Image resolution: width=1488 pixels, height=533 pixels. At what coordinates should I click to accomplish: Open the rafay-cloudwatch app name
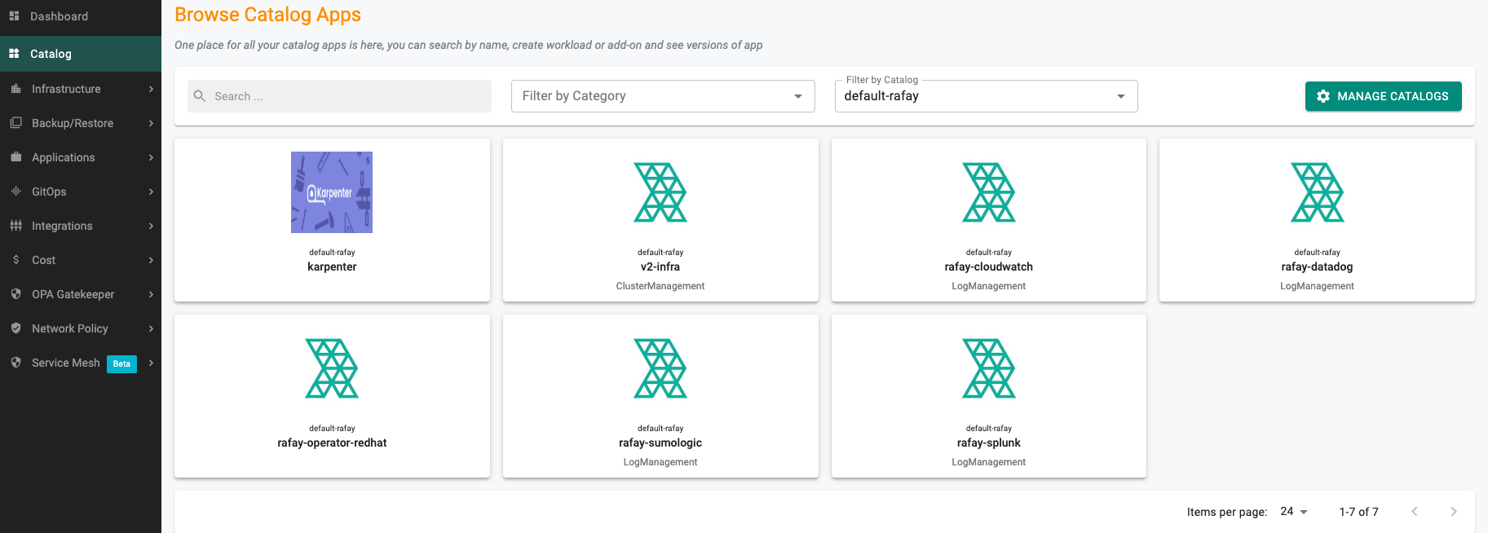point(989,266)
